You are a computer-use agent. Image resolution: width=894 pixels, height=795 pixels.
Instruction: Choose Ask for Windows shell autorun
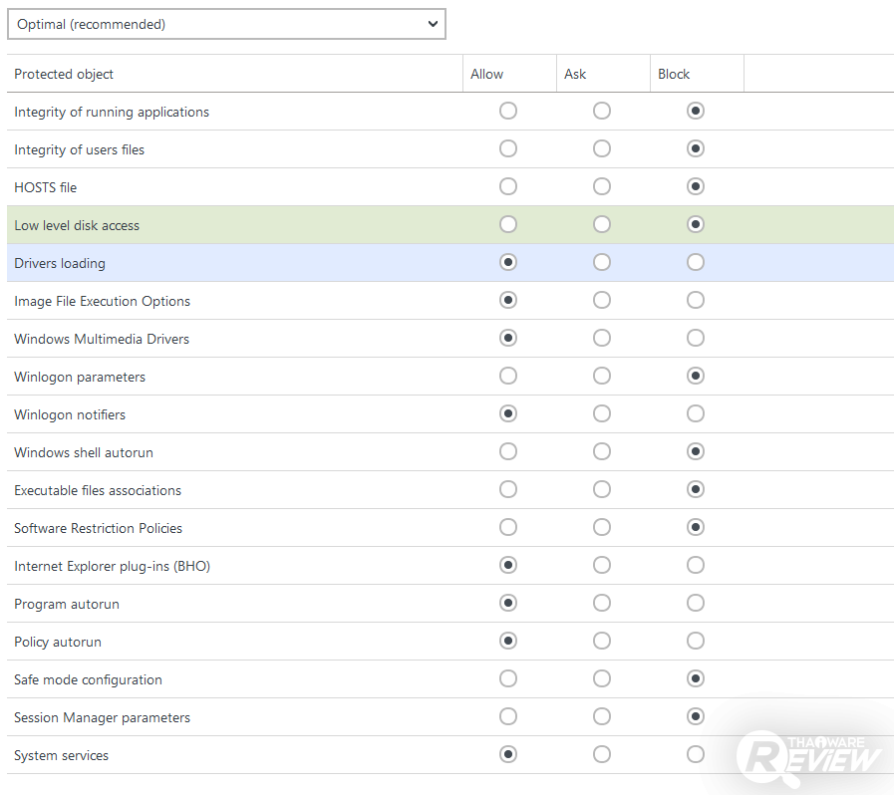pyautogui.click(x=602, y=451)
